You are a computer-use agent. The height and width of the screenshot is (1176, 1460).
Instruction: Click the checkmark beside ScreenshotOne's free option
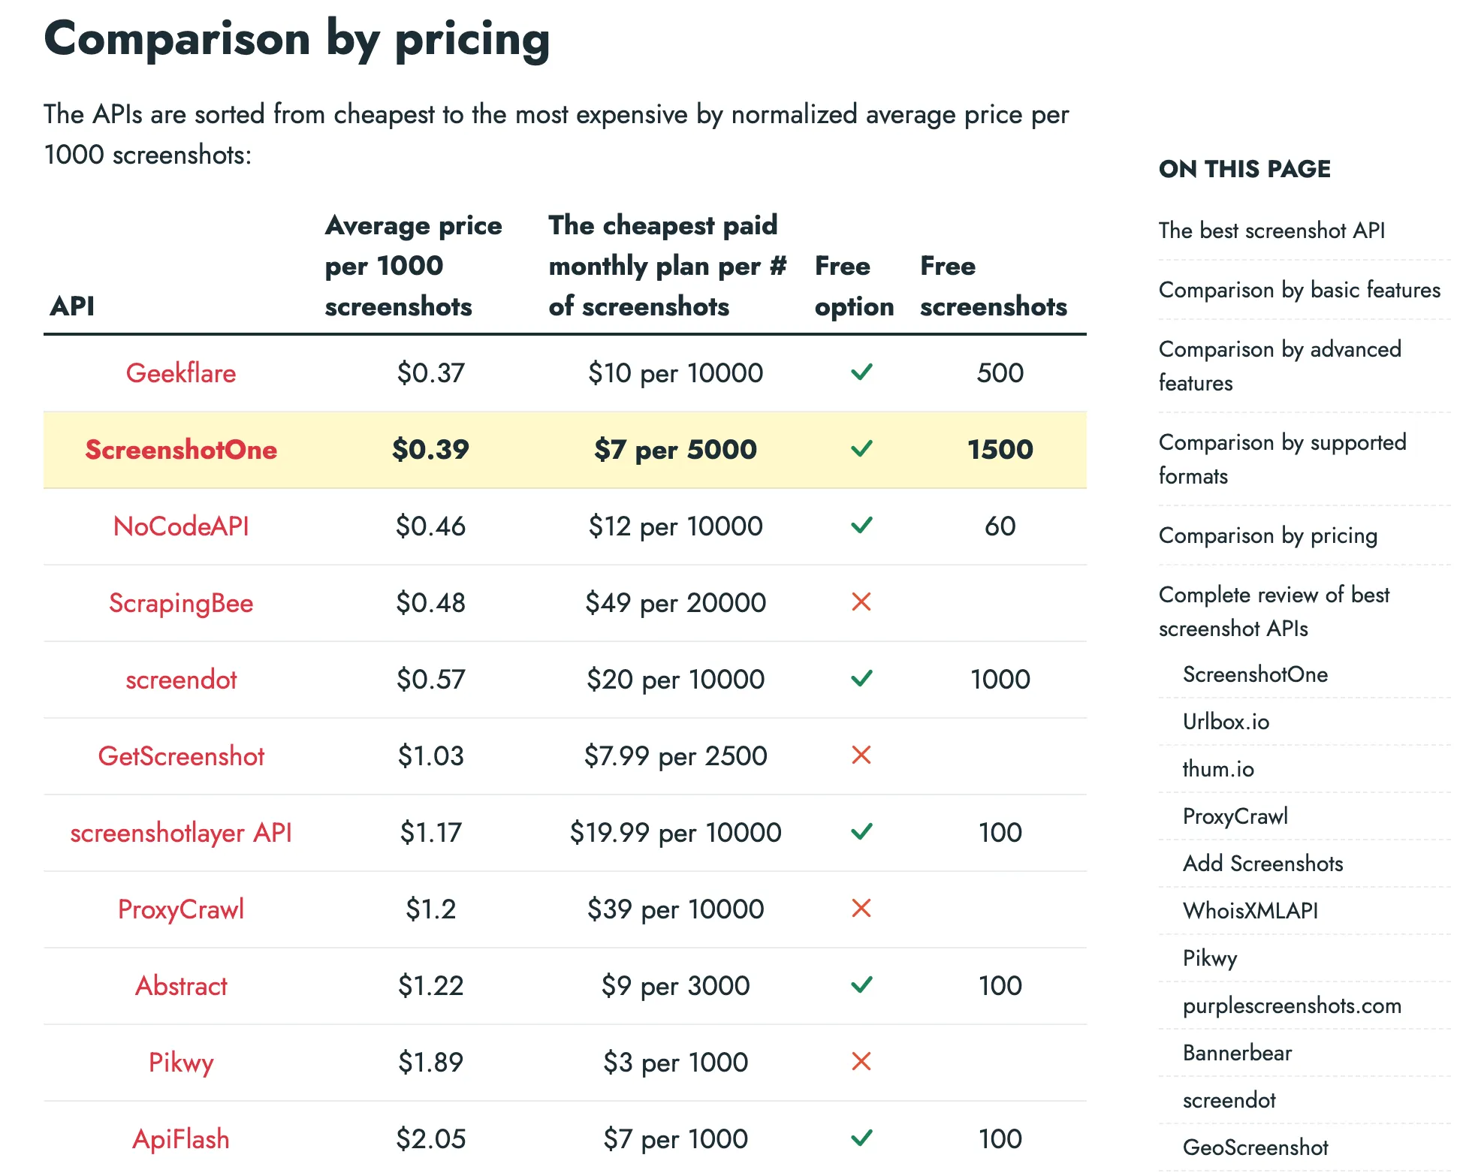coord(862,450)
